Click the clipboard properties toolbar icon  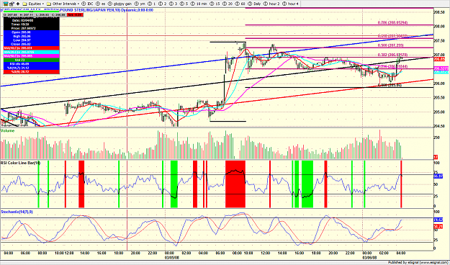[x=12, y=4]
